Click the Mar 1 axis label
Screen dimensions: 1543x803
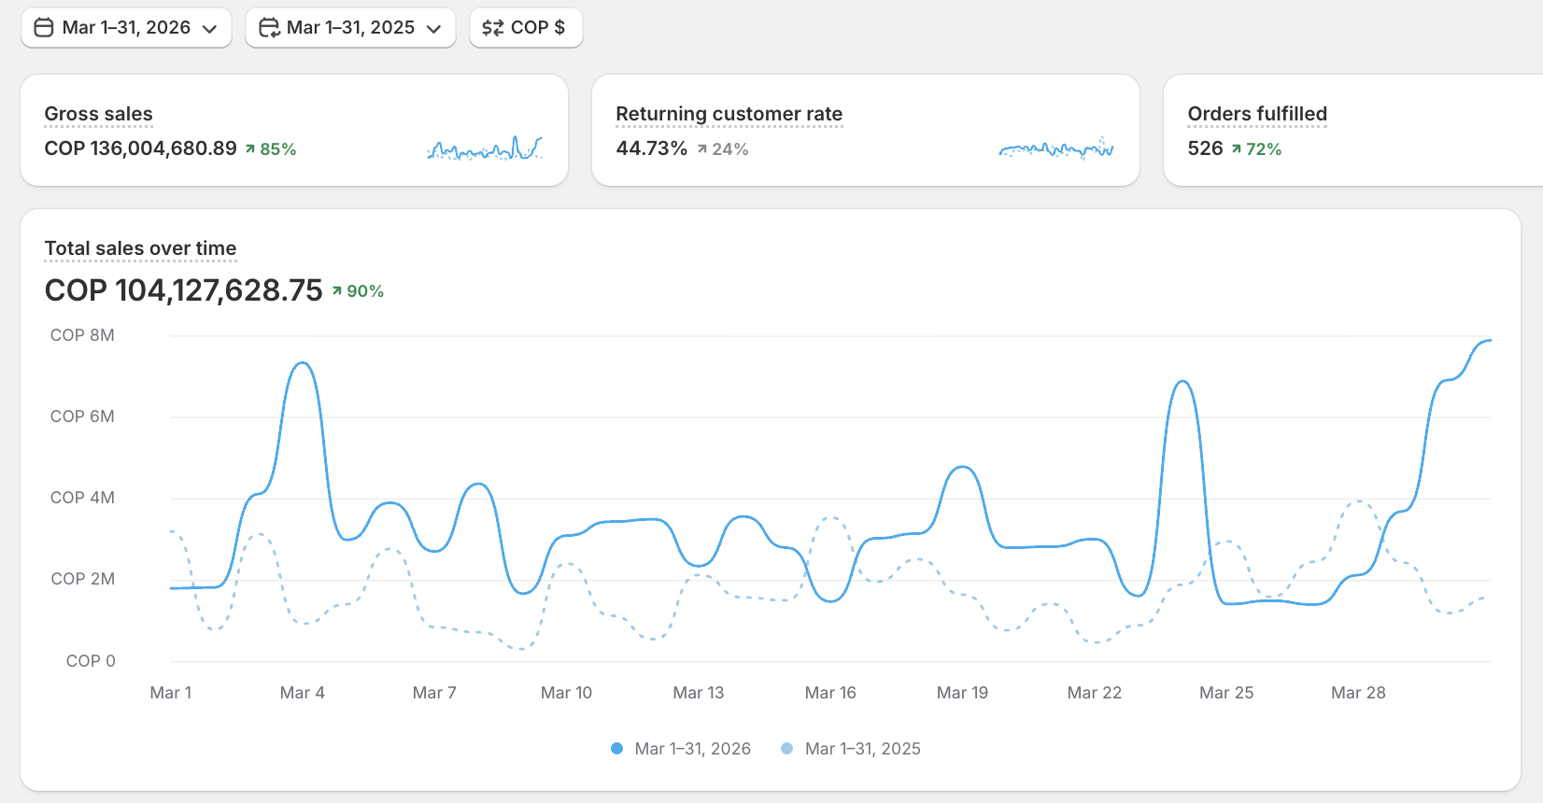171,693
